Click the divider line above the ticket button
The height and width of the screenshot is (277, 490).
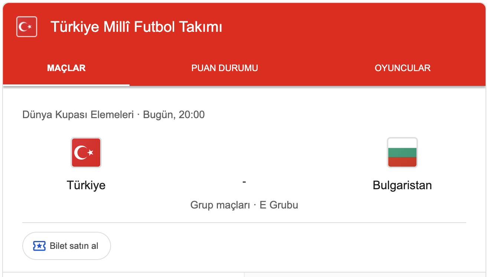[x=244, y=223]
